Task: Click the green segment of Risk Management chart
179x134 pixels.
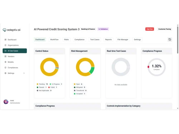Action: click(x=92, y=70)
